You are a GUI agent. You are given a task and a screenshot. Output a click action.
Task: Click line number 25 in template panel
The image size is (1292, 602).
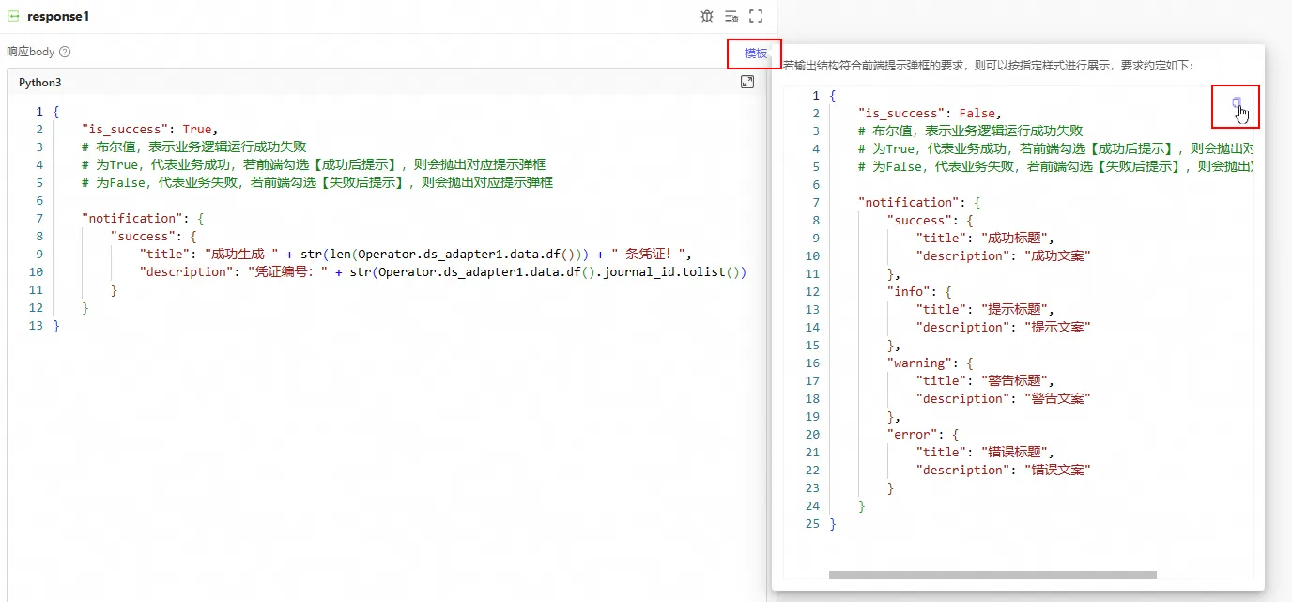813,523
